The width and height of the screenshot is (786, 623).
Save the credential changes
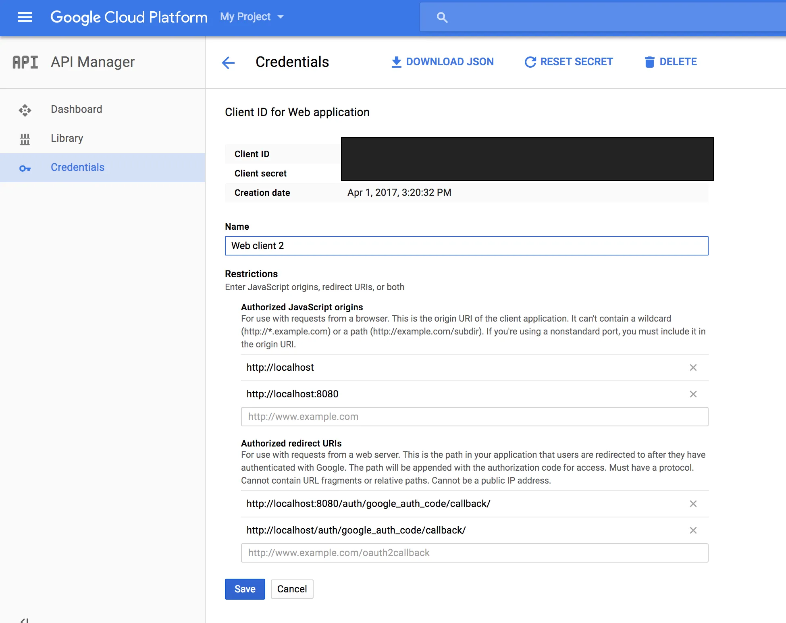click(x=245, y=589)
